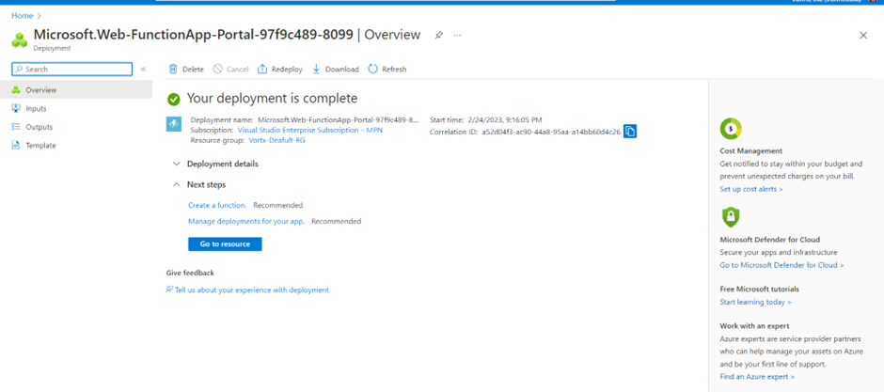
Task: Click the 'Cost Management' heading
Action: tap(751, 151)
